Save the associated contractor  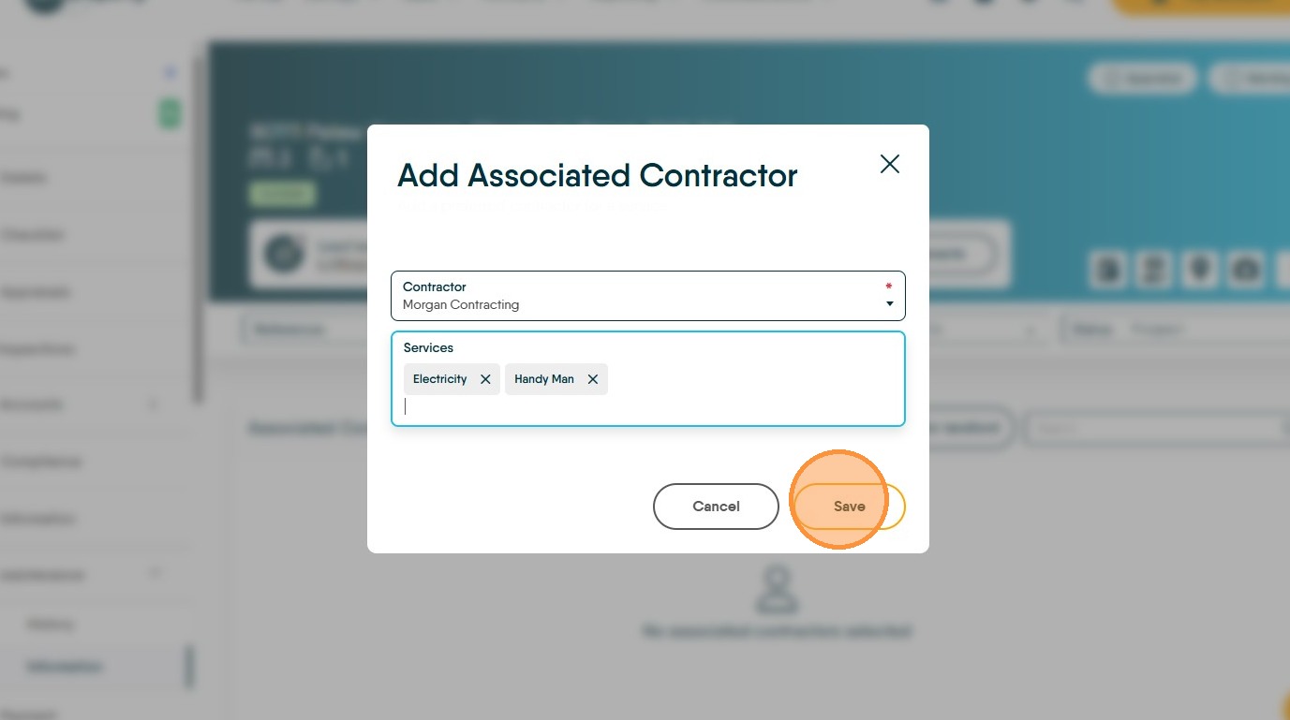(849, 507)
